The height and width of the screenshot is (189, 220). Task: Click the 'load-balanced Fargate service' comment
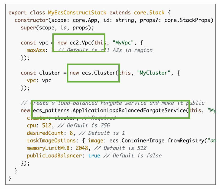(x=102, y=103)
